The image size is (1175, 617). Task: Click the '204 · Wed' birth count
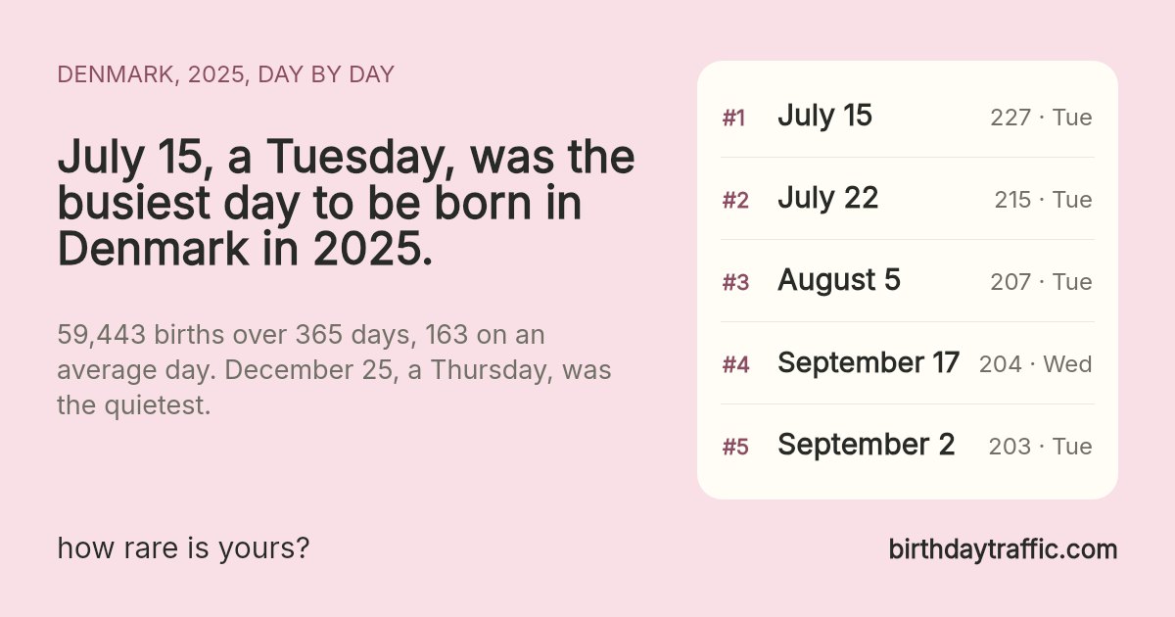1036,364
